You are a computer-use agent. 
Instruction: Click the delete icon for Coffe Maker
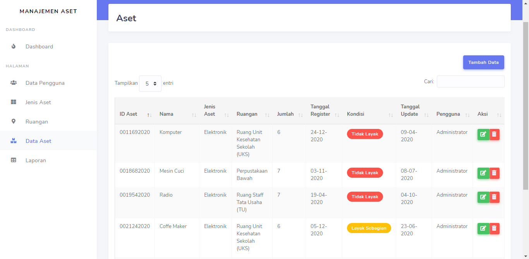coord(495,228)
